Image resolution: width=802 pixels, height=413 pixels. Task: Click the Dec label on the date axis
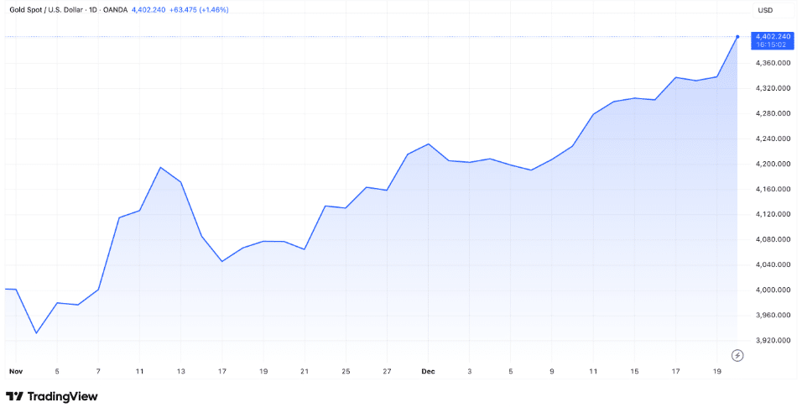[428, 371]
